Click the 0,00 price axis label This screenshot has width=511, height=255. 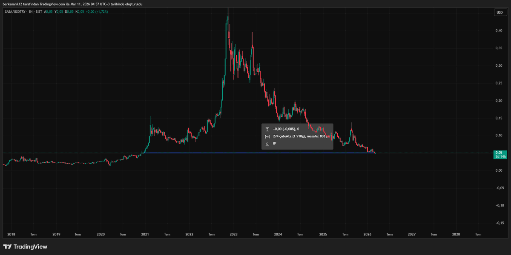coord(499,170)
